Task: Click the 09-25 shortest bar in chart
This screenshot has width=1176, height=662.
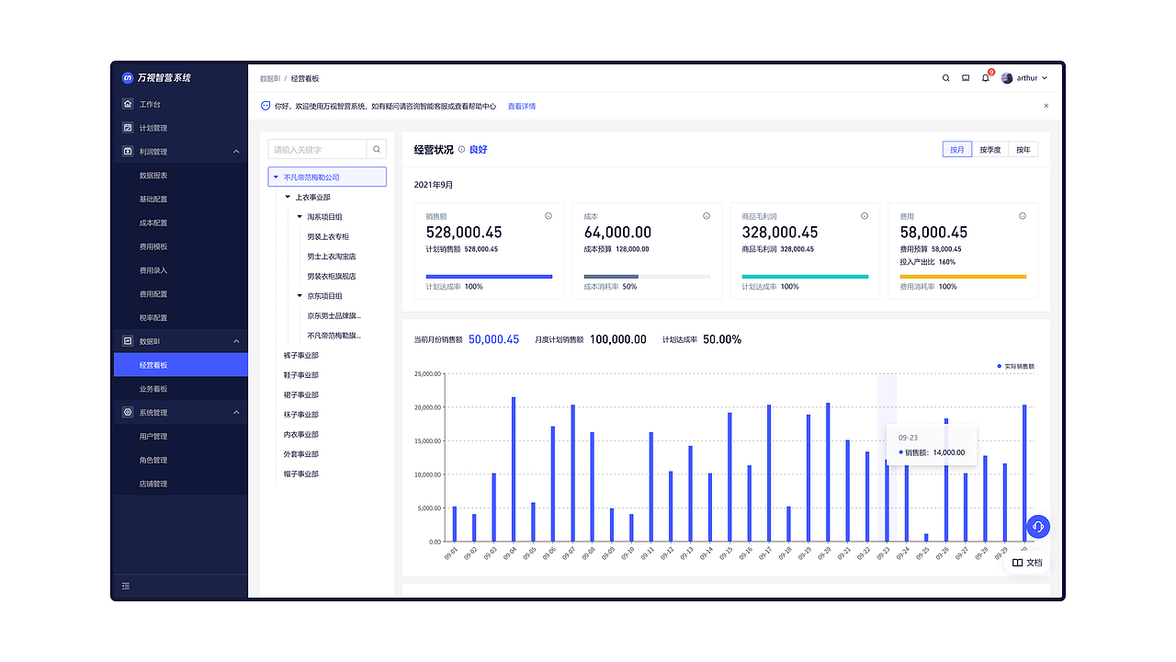Action: (x=926, y=538)
